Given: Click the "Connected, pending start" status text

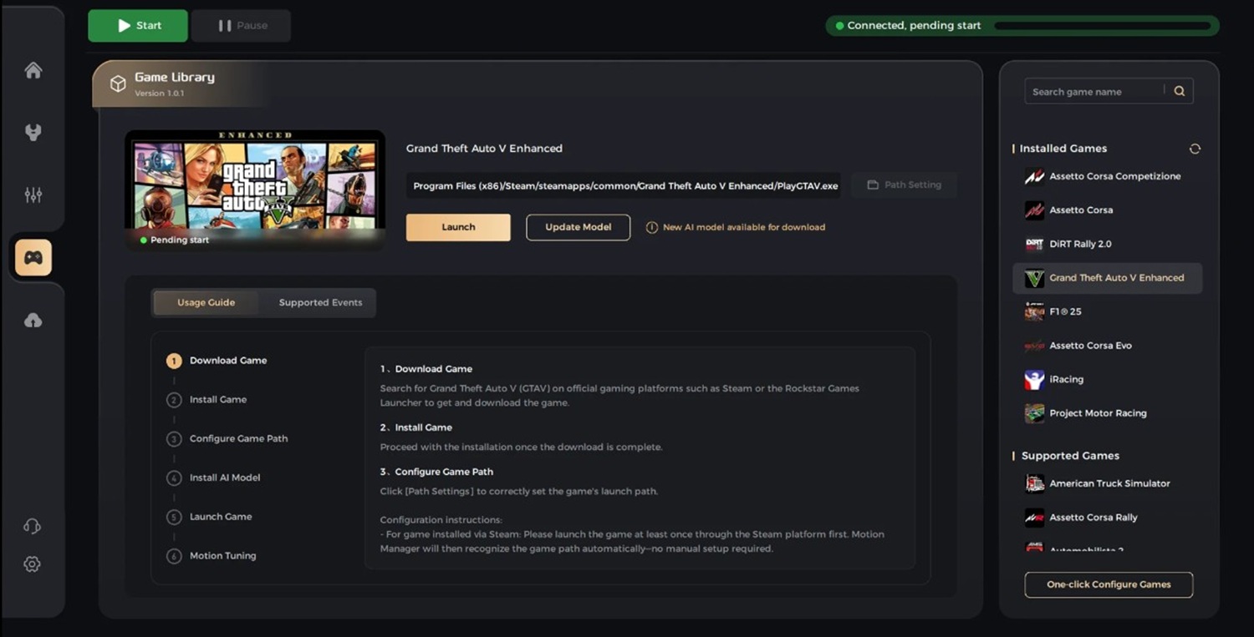Looking at the screenshot, I should pyautogui.click(x=914, y=26).
